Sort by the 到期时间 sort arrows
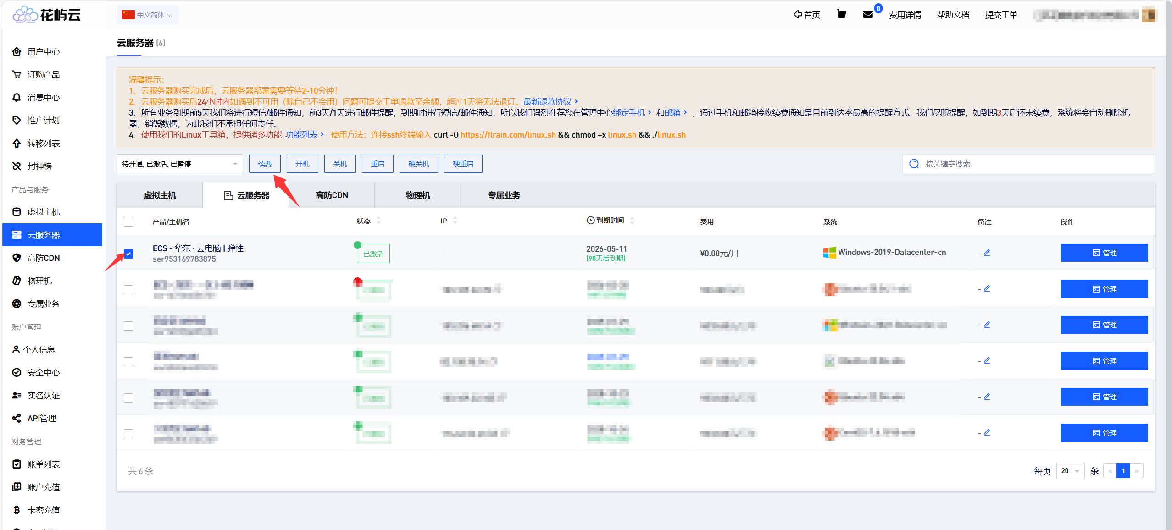This screenshot has height=530, width=1172. [x=632, y=221]
